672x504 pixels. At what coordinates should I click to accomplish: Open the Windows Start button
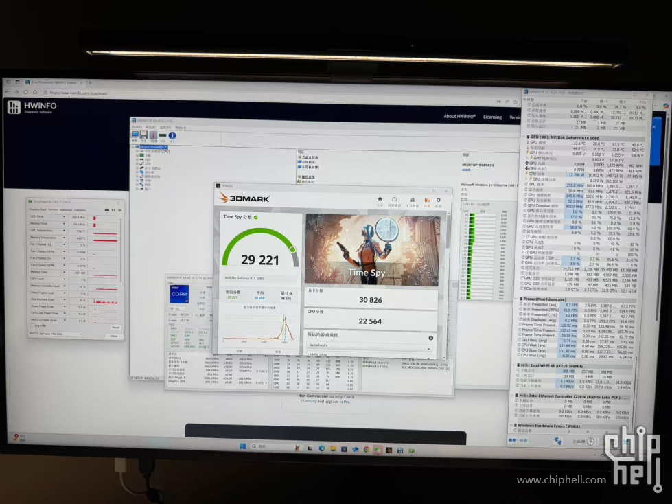242,446
